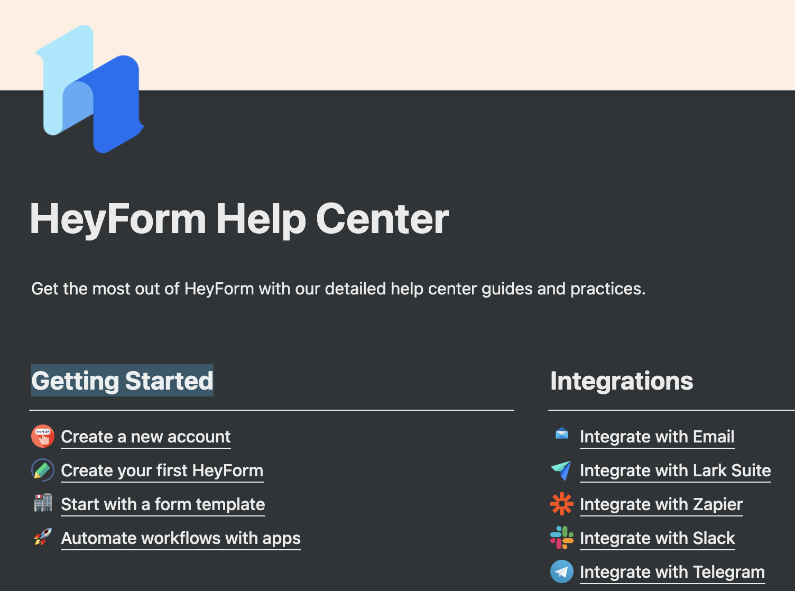Click the highlighted Getting Started heading
Image resolution: width=795 pixels, height=591 pixels.
pyautogui.click(x=122, y=381)
